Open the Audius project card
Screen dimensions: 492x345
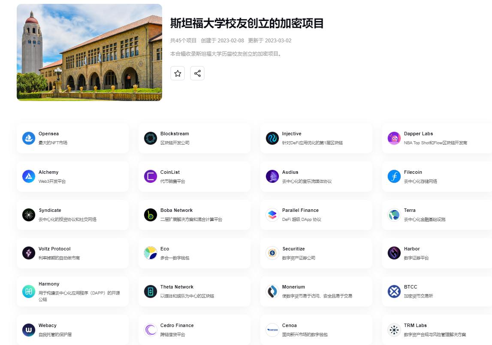click(316, 176)
